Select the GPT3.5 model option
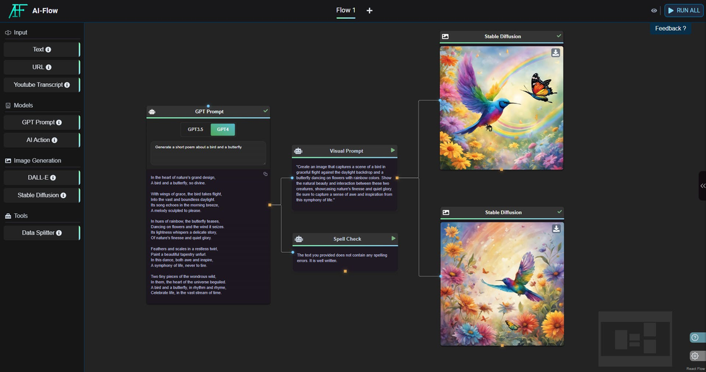 coord(195,129)
